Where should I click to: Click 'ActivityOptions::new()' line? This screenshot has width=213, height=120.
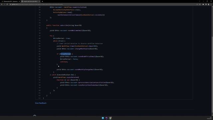pos(63,12)
